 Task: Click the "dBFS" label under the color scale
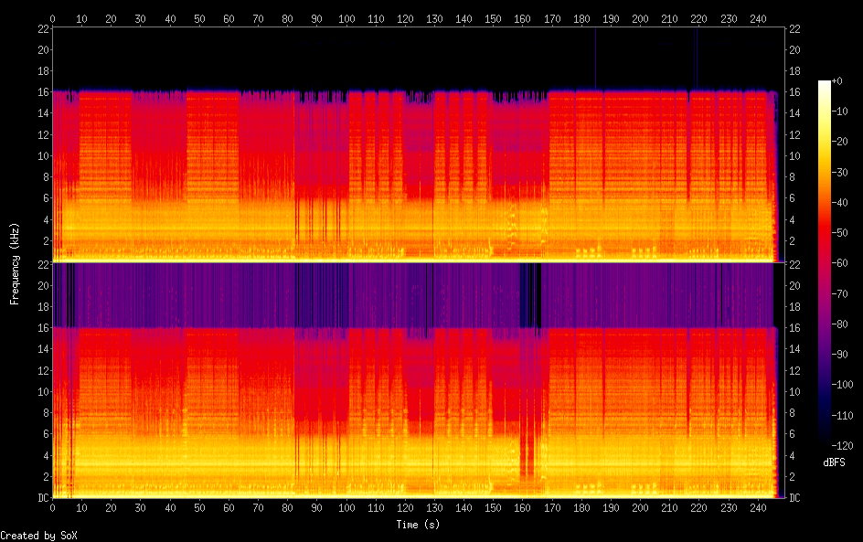834,462
